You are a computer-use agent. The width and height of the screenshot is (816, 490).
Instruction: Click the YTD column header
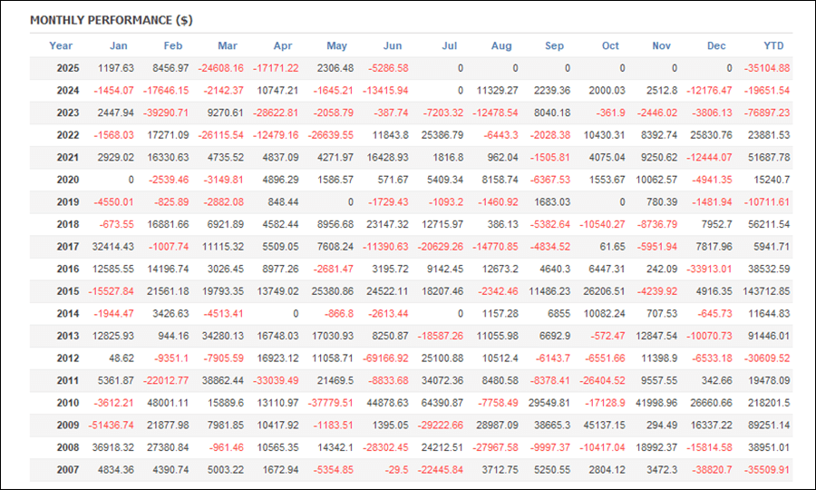[x=773, y=45]
